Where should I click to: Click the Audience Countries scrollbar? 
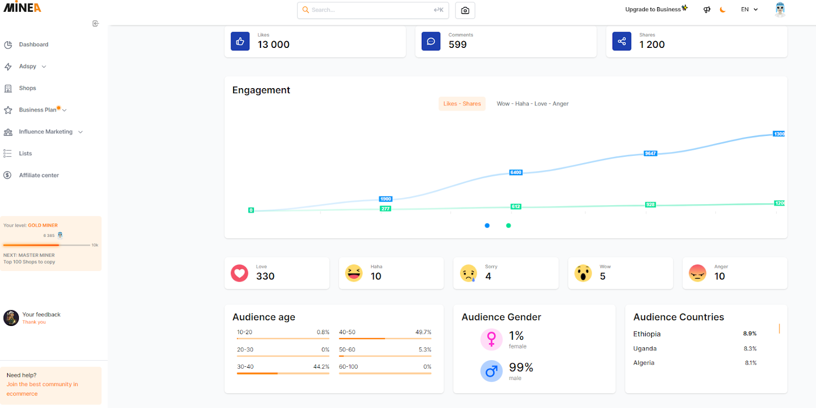point(779,329)
